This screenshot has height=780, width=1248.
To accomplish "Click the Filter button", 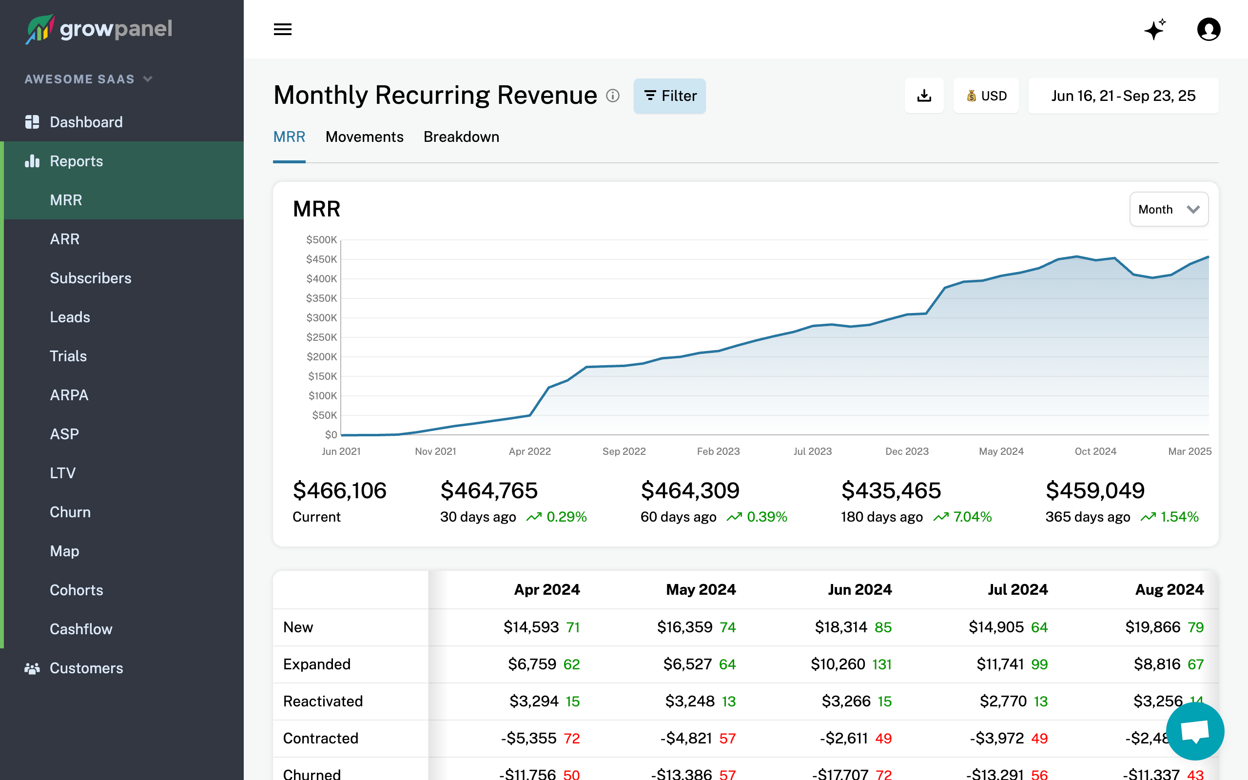I will pyautogui.click(x=669, y=96).
